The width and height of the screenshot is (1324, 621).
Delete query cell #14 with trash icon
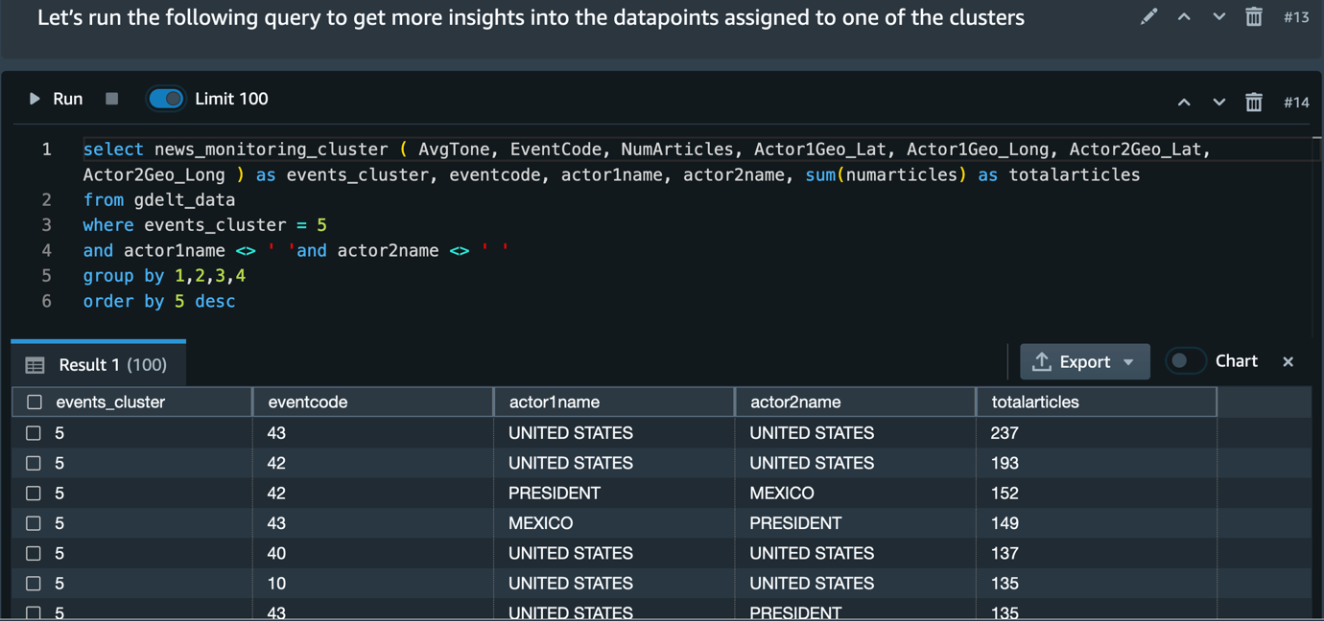point(1254,102)
